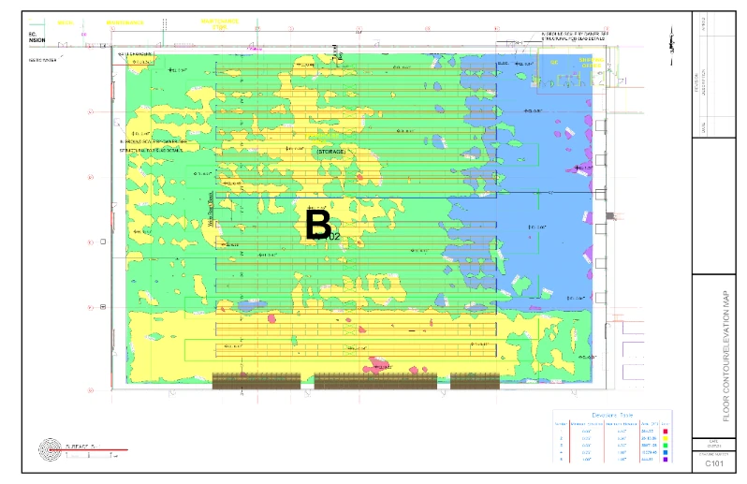Click the SURFACE scale label at the bottom left
This screenshot has width=747, height=484.
click(x=83, y=447)
